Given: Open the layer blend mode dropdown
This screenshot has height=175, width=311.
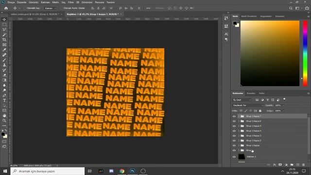Looking at the screenshot, I should pos(248,105).
